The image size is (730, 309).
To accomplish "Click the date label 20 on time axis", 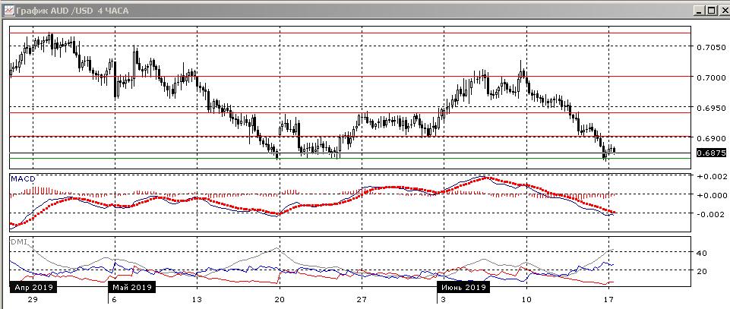I will coord(280,299).
